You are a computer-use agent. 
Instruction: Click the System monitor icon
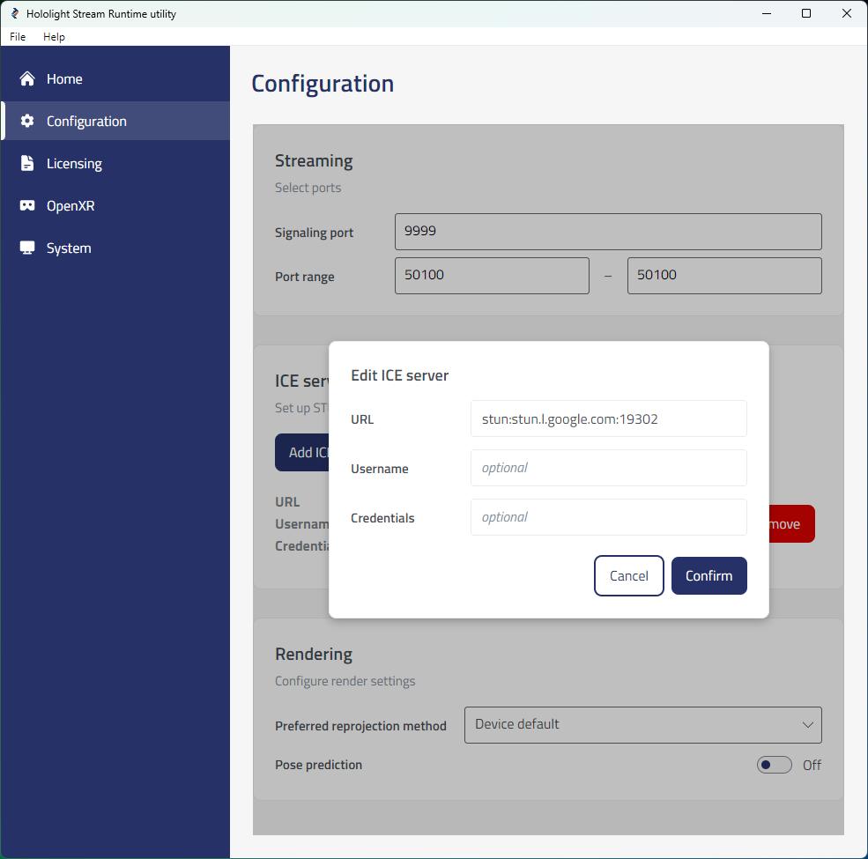27,248
